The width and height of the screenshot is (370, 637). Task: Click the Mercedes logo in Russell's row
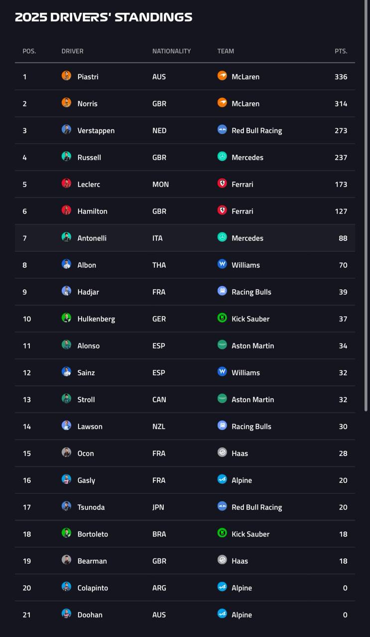click(222, 156)
